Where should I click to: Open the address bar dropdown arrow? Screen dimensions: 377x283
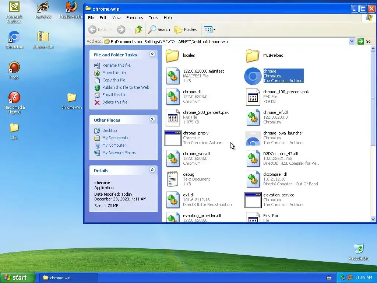point(352,41)
